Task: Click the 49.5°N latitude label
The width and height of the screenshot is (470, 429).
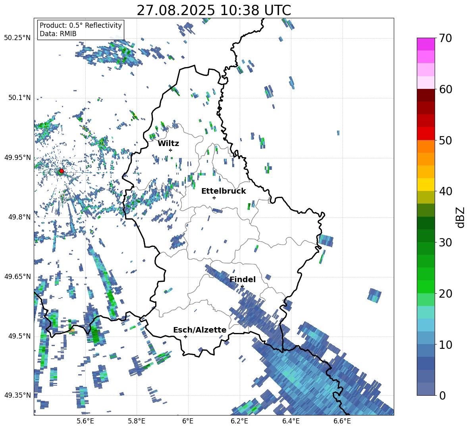Action: 19,336
